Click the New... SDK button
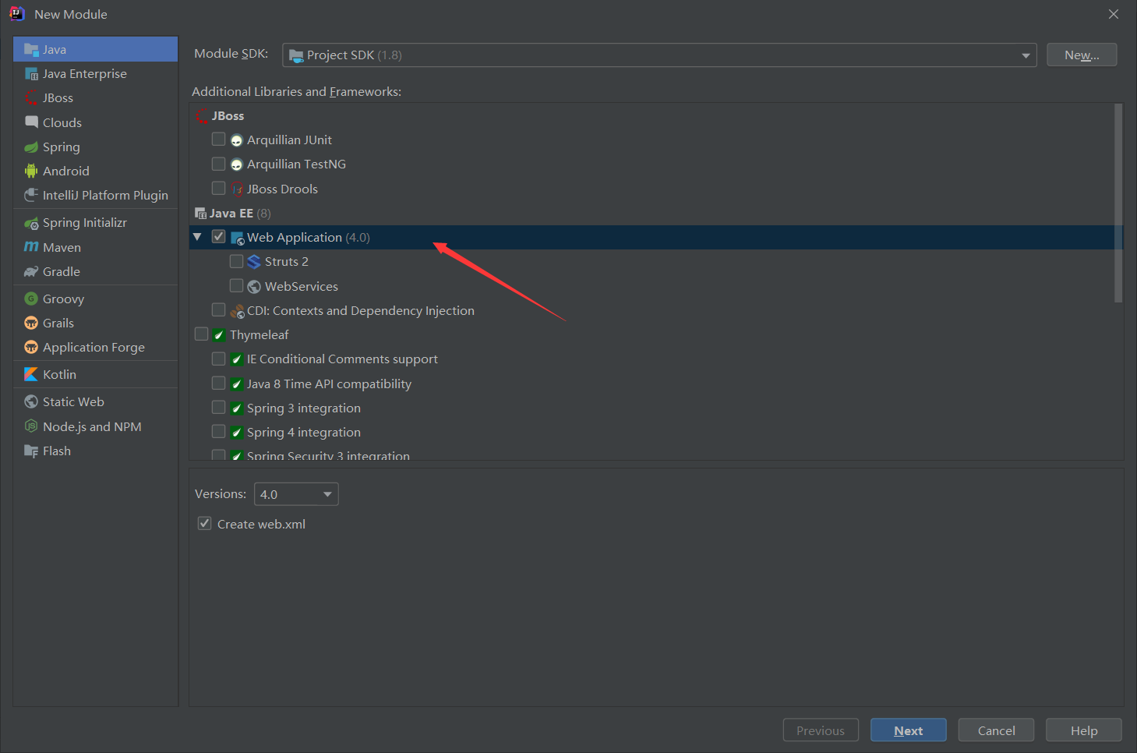Image resolution: width=1137 pixels, height=753 pixels. tap(1082, 55)
